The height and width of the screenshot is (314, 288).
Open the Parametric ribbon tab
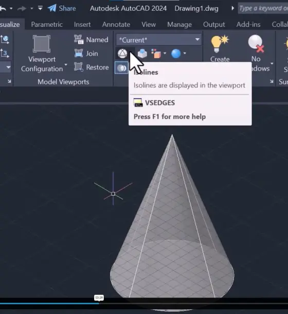[x=47, y=24]
